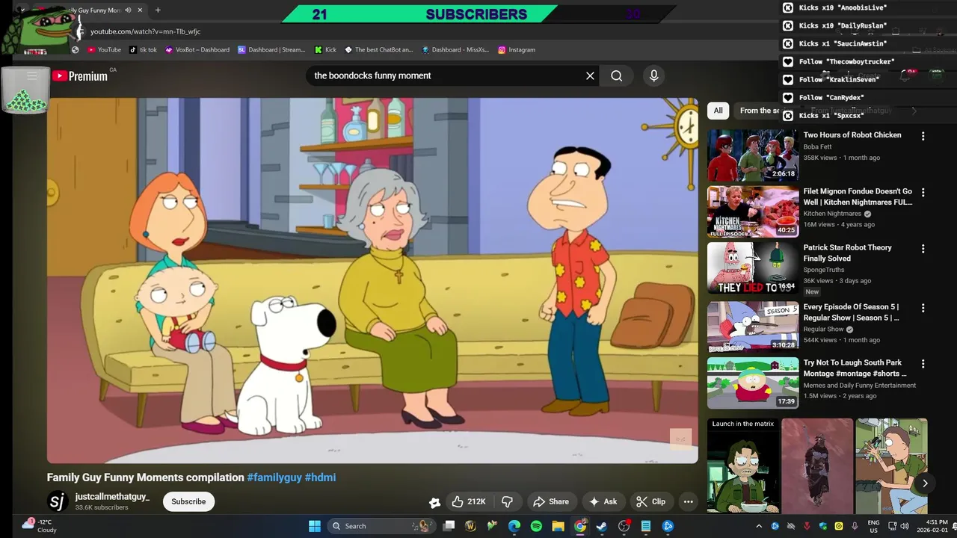Click the Two Hours of Robot Chicken title

coord(852,135)
